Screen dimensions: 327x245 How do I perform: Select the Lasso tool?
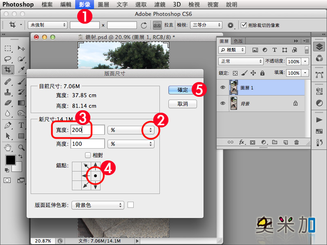click(x=8, y=59)
